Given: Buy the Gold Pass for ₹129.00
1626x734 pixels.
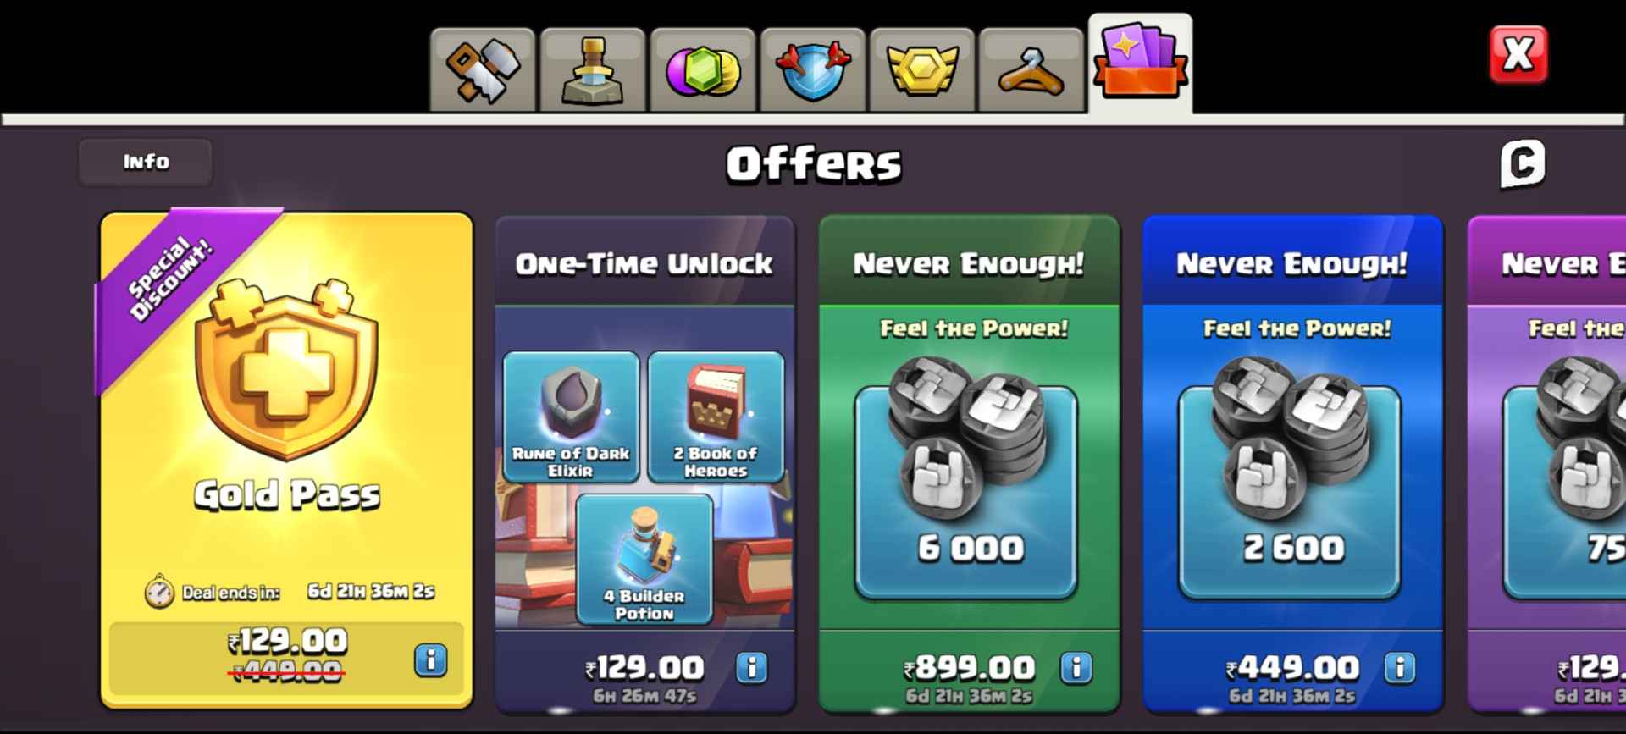Looking at the screenshot, I should click(x=286, y=658).
